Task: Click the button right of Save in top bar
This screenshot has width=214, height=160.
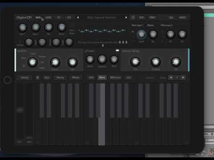Action: (152, 17)
